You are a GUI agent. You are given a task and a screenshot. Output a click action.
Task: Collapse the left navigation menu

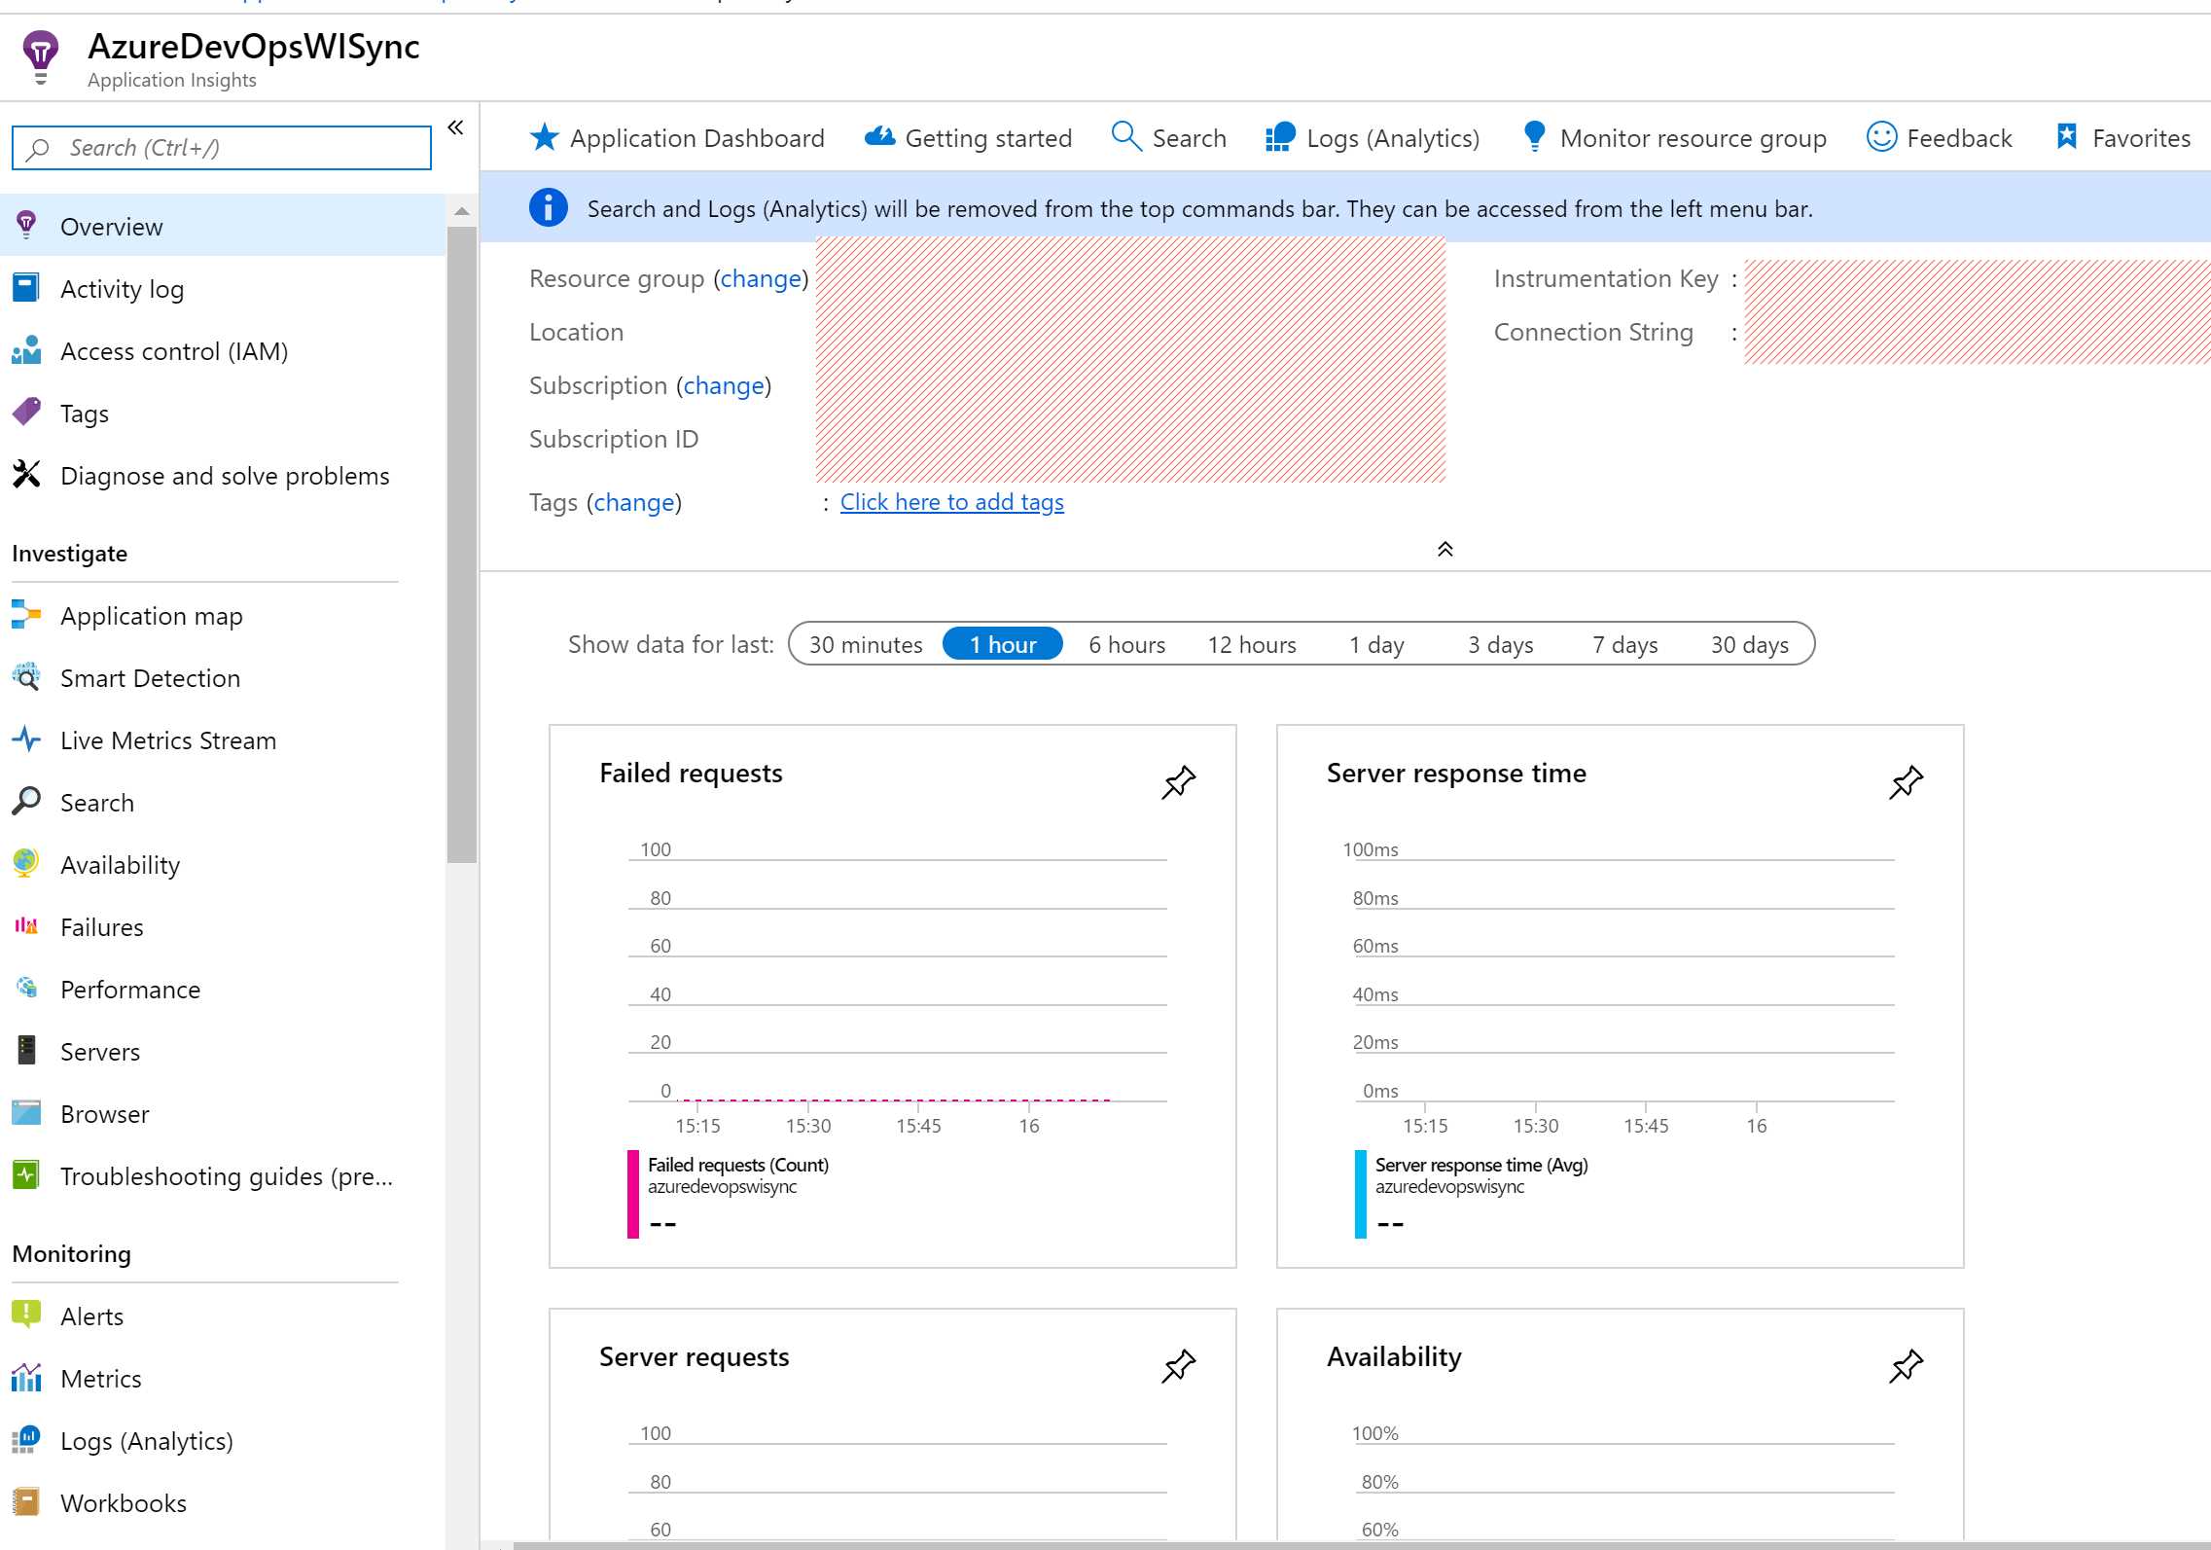coord(455,126)
